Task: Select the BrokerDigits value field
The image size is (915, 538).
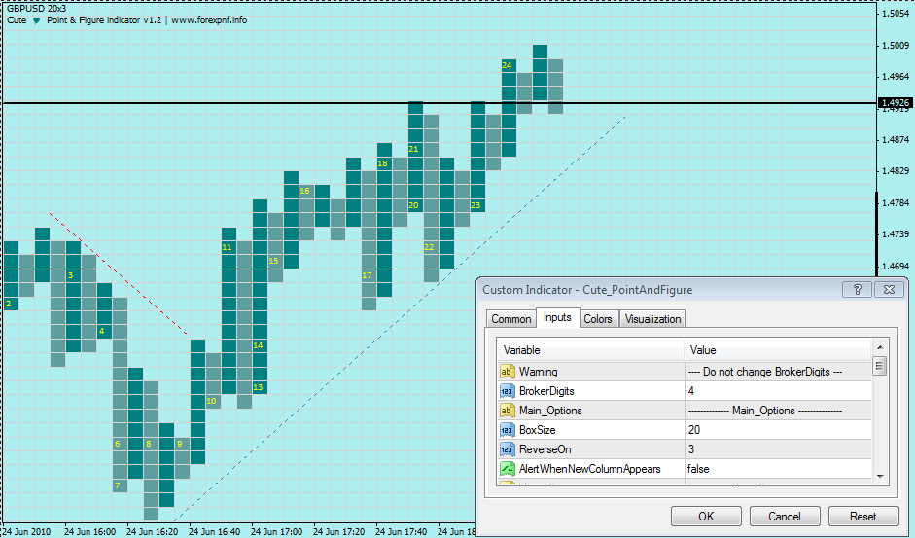Action: pos(778,391)
